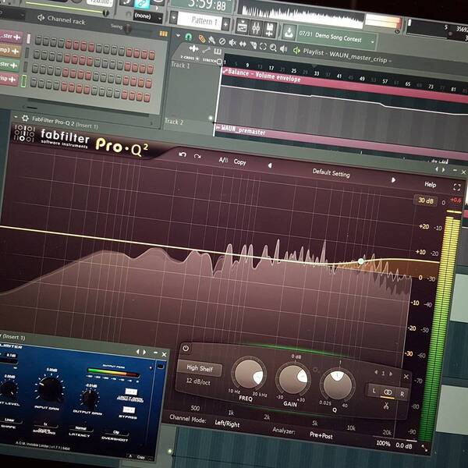Bypass the EQ band with power button
The width and height of the screenshot is (468, 468).
tap(186, 348)
